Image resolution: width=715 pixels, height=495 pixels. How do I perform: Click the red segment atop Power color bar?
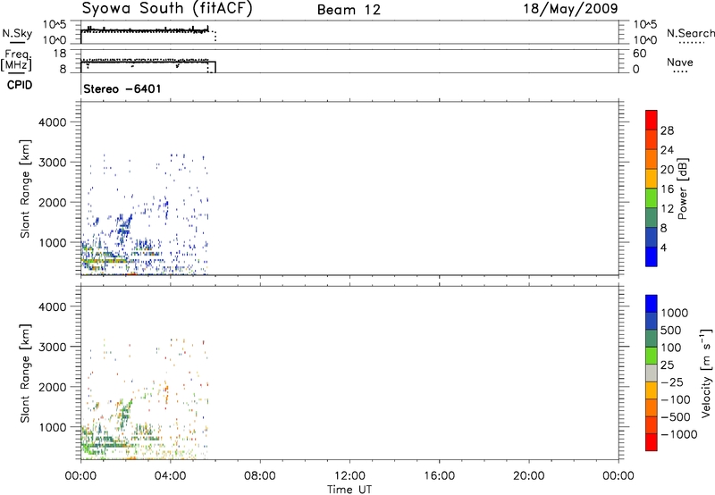(x=652, y=120)
